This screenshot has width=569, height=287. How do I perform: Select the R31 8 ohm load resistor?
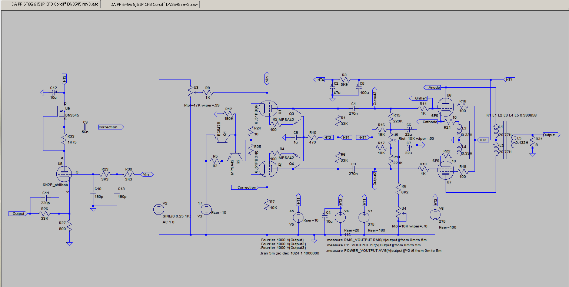click(x=532, y=141)
